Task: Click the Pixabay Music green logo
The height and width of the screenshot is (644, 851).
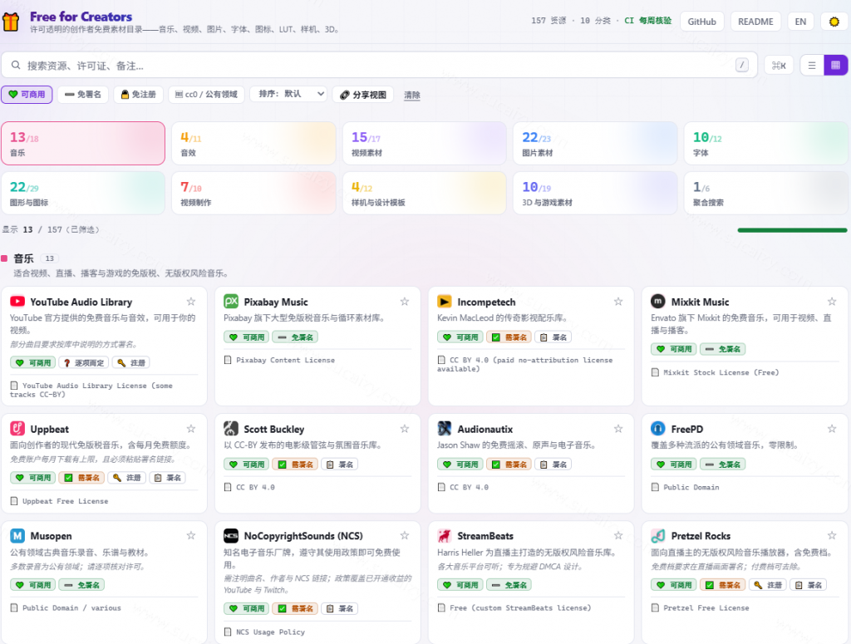Action: pyautogui.click(x=231, y=302)
